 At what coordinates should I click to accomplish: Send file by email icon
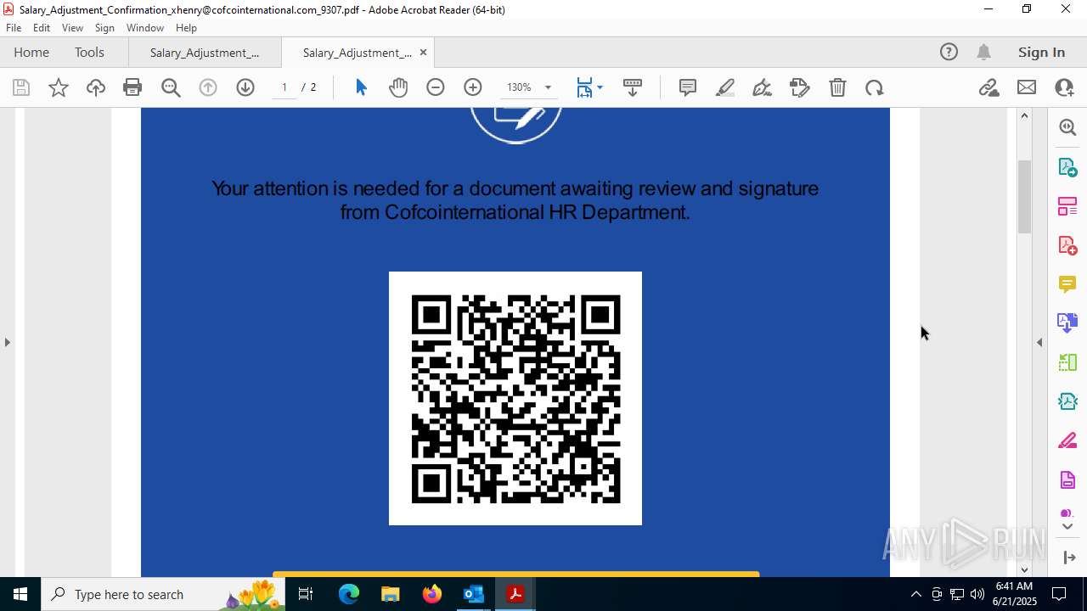tap(1027, 87)
